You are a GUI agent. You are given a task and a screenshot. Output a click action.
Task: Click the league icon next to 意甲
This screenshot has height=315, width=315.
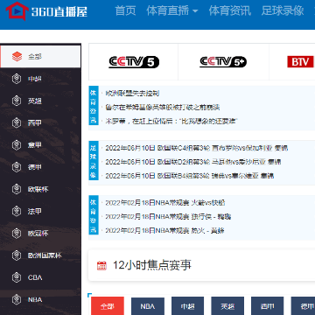tap(17, 145)
